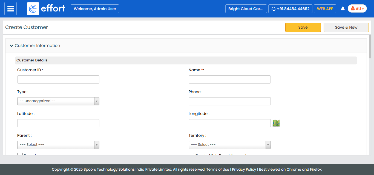Click the WEB APP button
The image size is (374, 175).
point(325,9)
